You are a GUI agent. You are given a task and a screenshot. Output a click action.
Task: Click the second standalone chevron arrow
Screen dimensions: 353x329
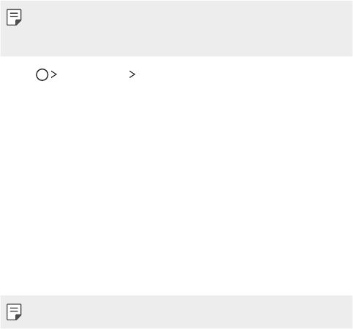click(132, 74)
